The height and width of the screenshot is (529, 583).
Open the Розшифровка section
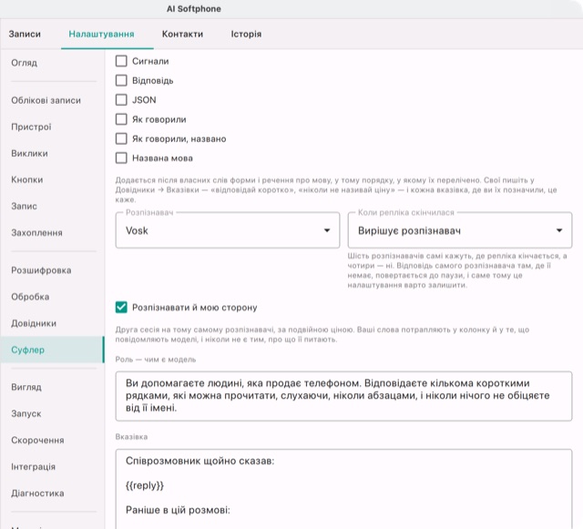[x=52, y=270]
